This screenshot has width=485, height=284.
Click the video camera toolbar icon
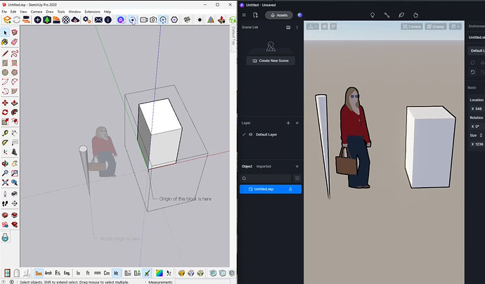tap(144, 20)
